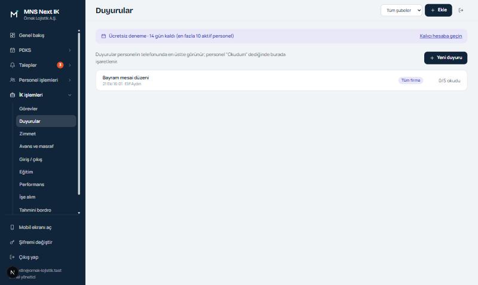Click the Yeni duyuru button
Image resolution: width=478 pixels, height=285 pixels.
[446, 58]
